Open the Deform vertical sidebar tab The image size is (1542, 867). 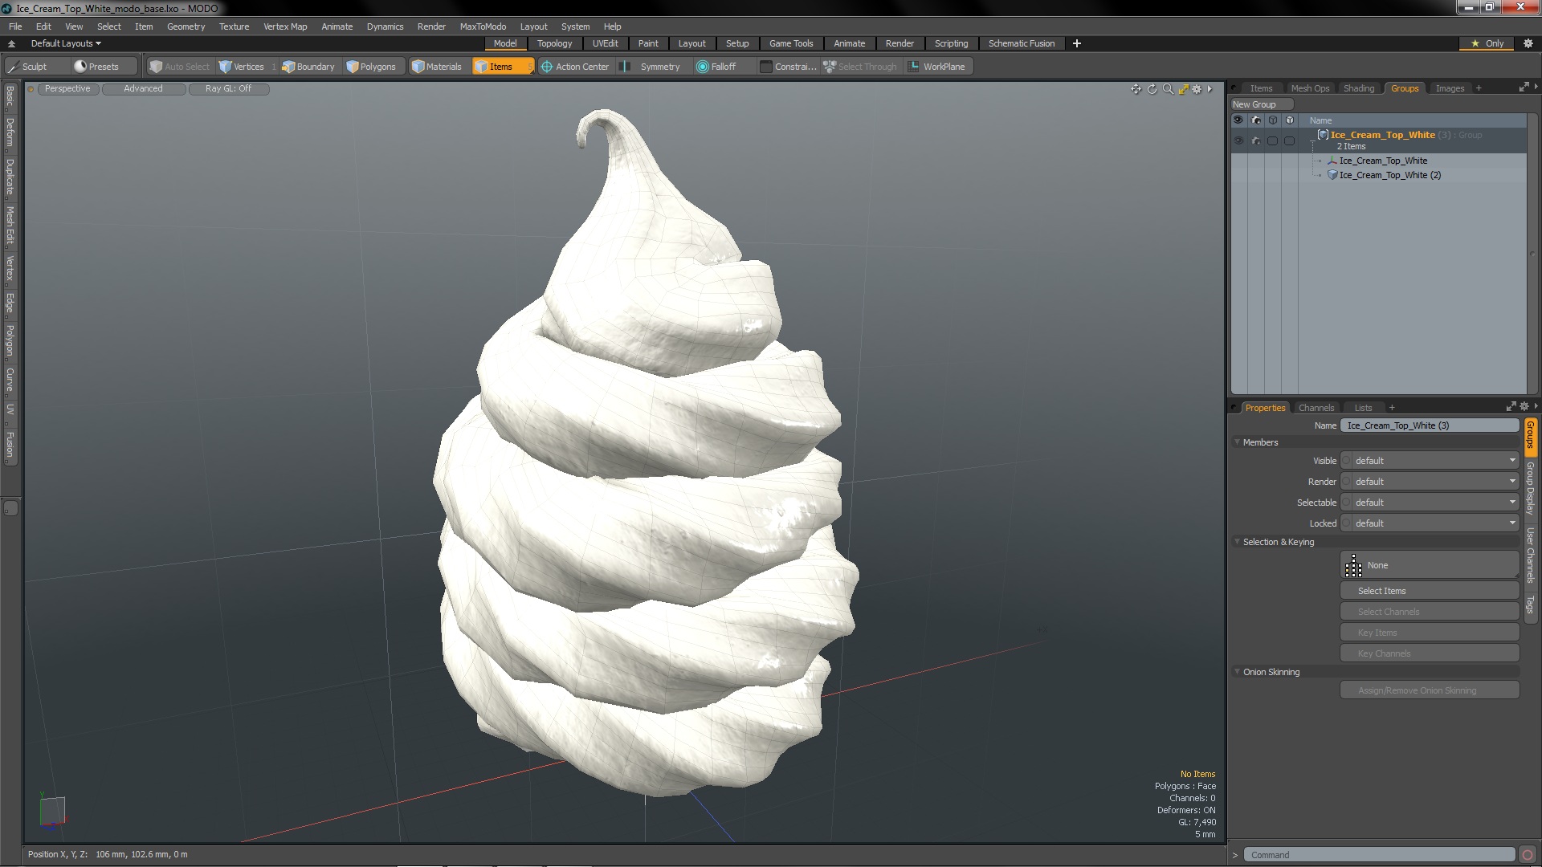click(x=10, y=132)
